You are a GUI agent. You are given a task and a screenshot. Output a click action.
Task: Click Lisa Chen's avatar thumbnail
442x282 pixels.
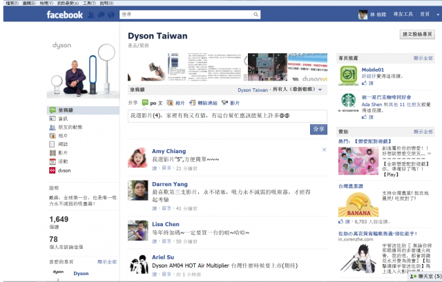(138, 230)
